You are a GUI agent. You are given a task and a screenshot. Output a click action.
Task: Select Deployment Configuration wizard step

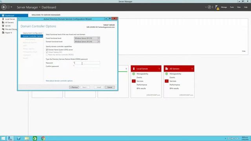[33, 33]
